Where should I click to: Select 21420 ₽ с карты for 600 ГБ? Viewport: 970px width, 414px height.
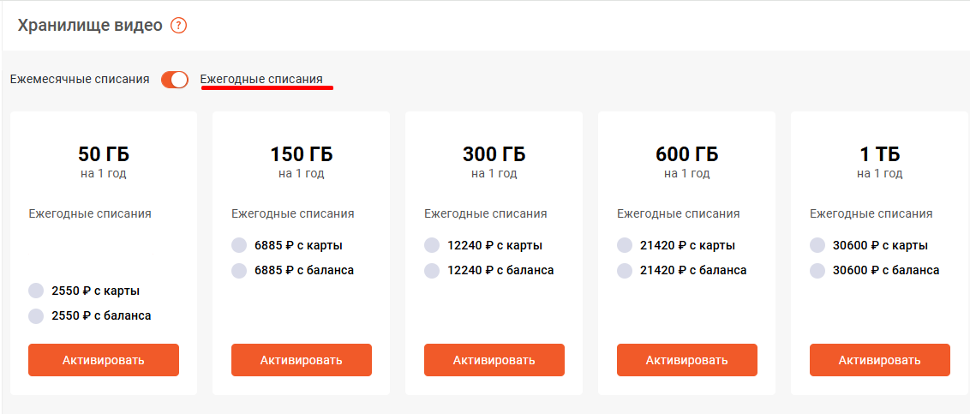pyautogui.click(x=625, y=246)
